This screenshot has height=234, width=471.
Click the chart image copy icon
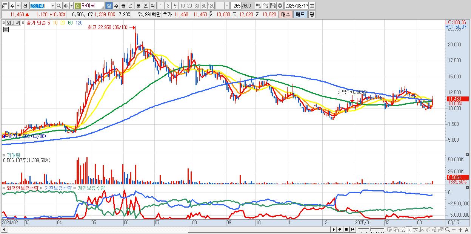click(x=441, y=229)
